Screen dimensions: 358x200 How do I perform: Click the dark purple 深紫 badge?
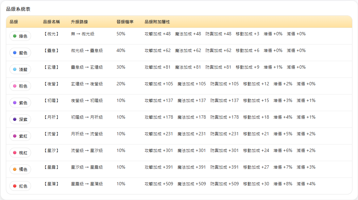[20, 119]
